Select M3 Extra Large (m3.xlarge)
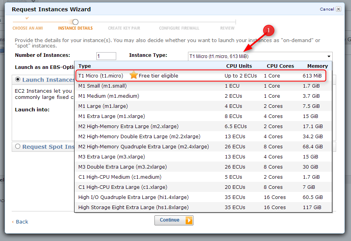This screenshot has height=241, width=351. pos(203,157)
